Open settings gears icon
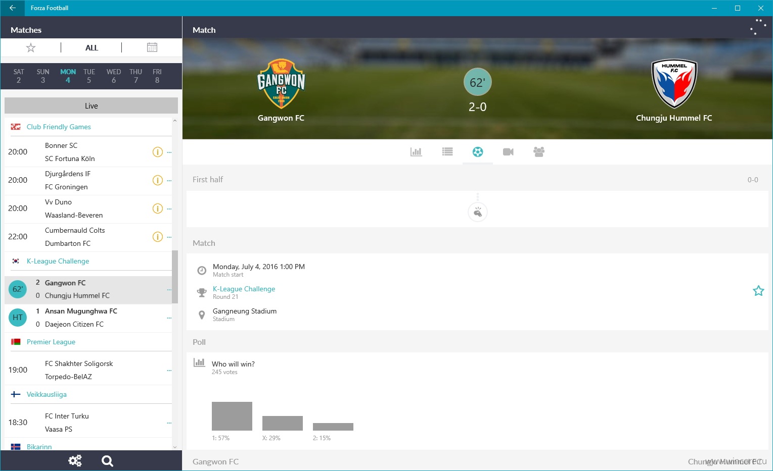Viewport: 773px width, 471px height. click(75, 460)
